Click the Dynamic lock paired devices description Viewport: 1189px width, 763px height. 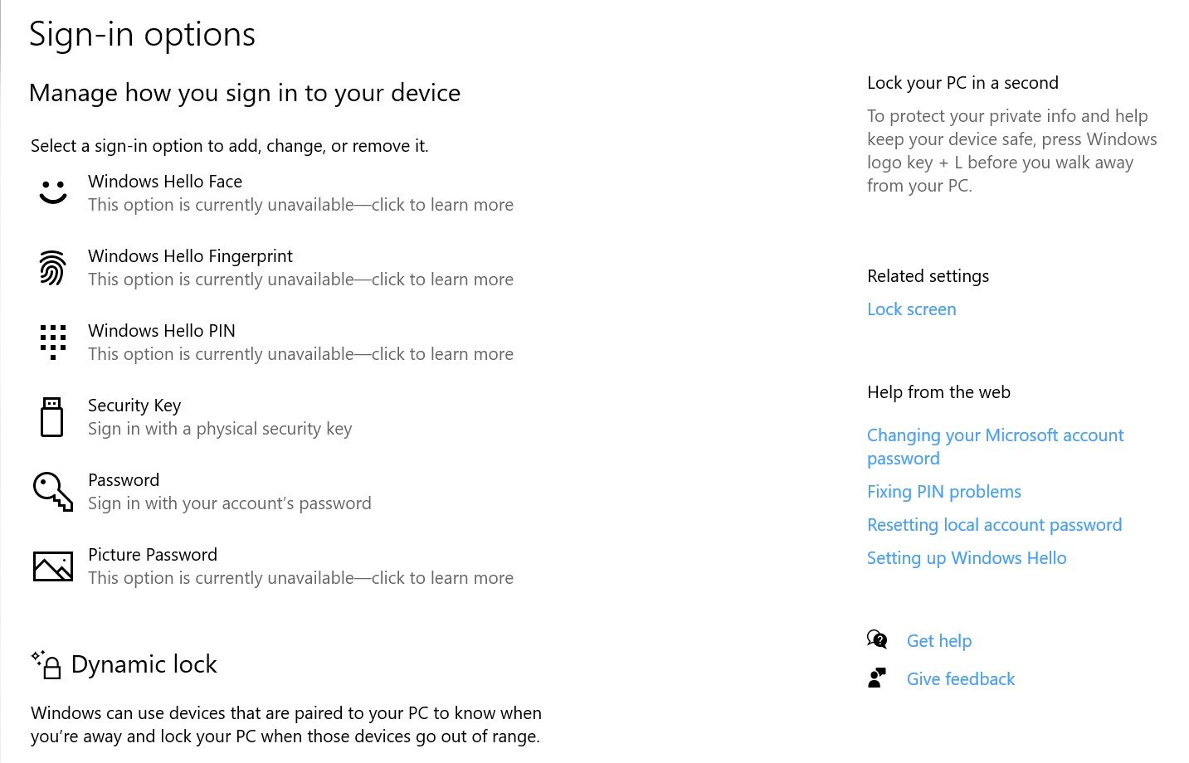click(x=286, y=725)
